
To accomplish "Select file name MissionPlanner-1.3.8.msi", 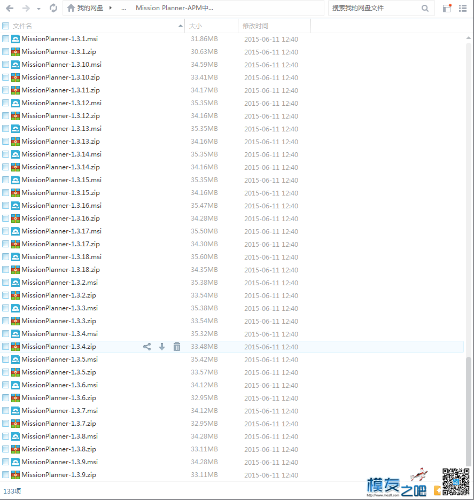I will click(x=60, y=436).
